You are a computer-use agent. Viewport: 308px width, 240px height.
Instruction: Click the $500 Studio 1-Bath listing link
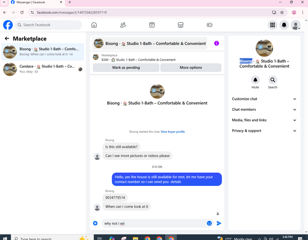tap(139, 60)
